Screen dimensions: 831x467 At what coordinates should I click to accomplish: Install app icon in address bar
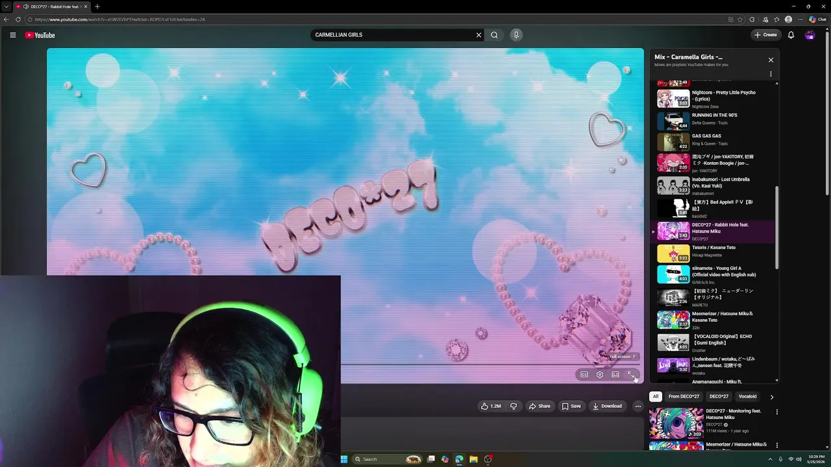[731, 19]
